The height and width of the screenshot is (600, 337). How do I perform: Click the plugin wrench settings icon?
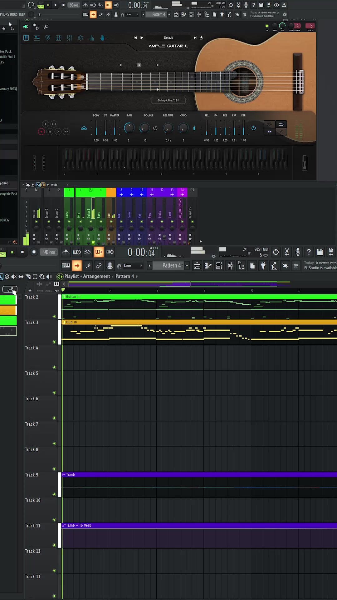coord(46,27)
